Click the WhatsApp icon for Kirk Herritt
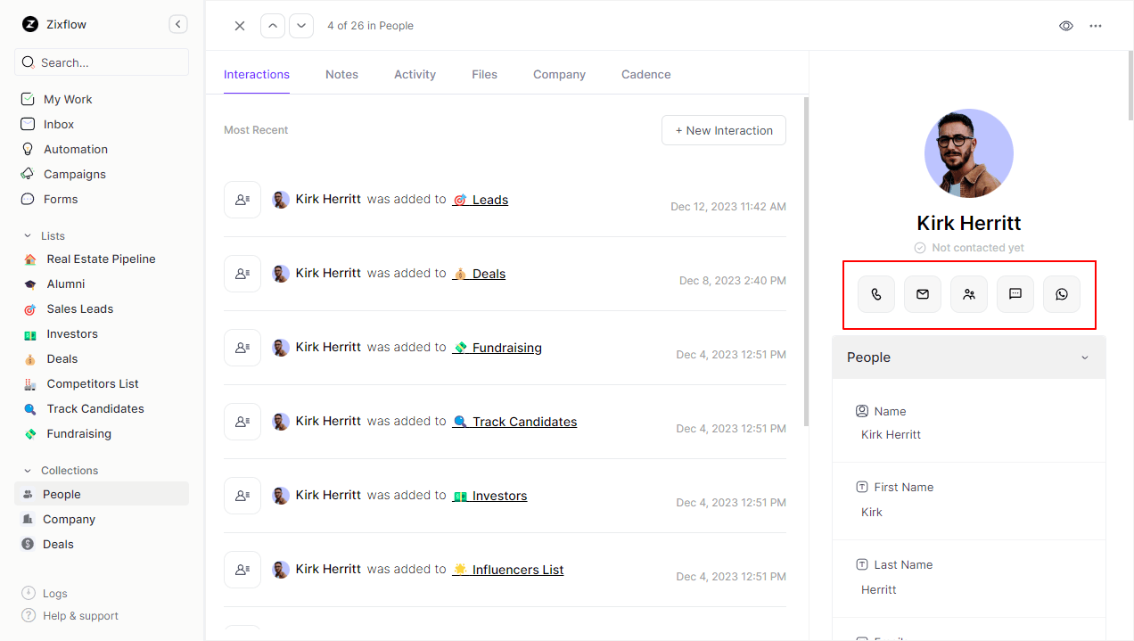 1061,293
